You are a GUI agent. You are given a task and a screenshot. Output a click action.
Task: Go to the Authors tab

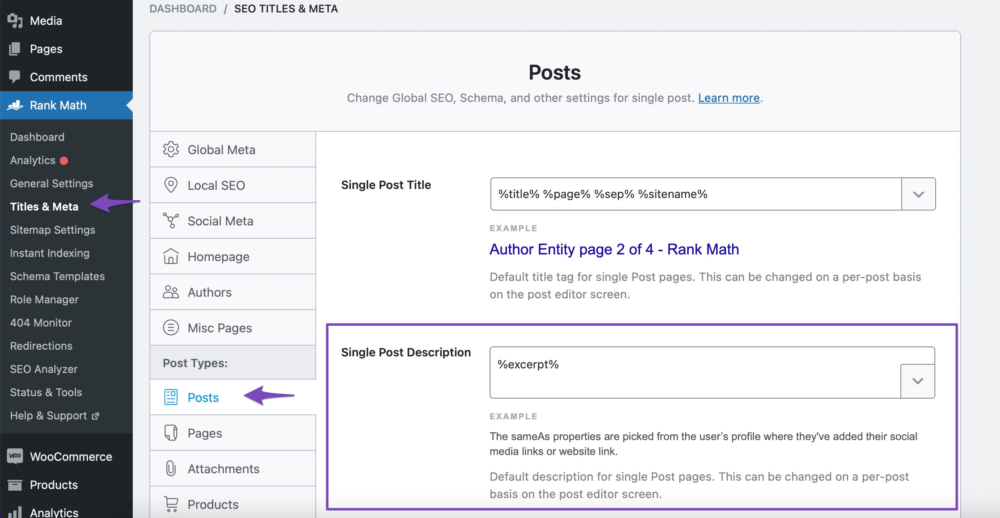(233, 292)
